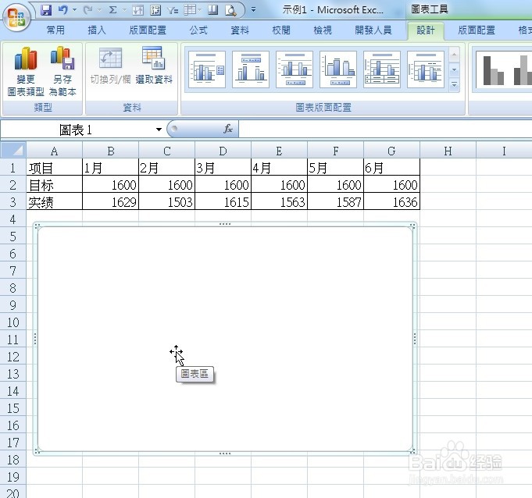Select the third chart layout thumbnail
The image size is (532, 498).
[x=295, y=69]
